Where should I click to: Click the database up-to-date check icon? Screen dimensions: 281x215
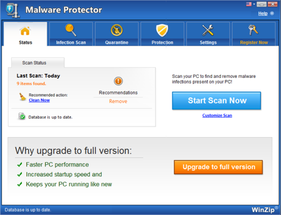(22, 116)
